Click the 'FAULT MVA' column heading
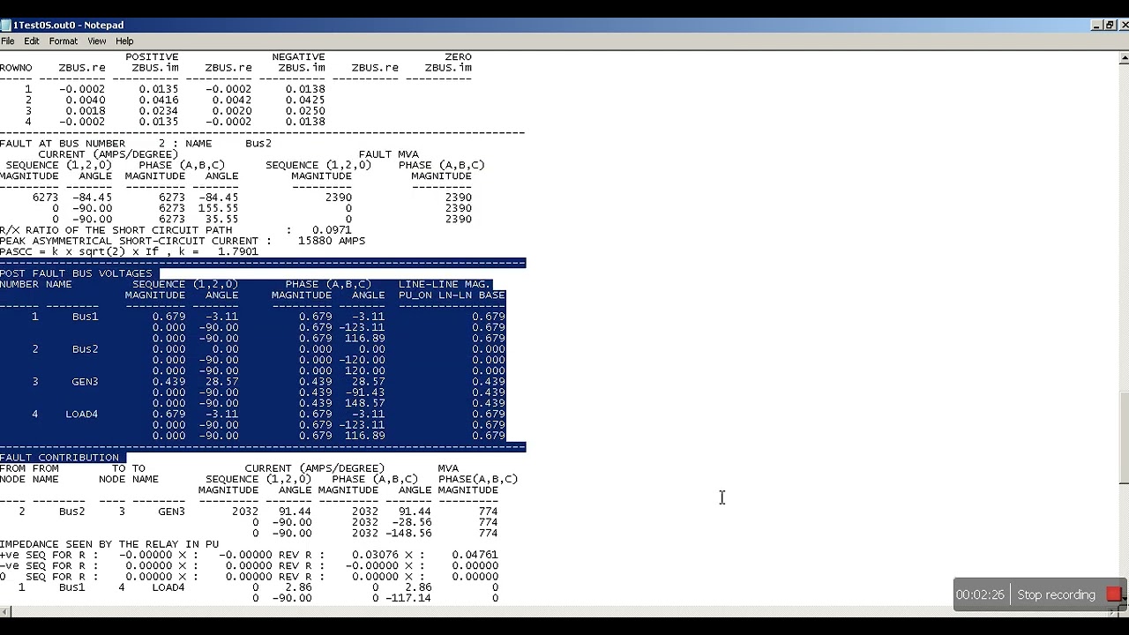Screen dimensions: 1129x635 [388, 154]
